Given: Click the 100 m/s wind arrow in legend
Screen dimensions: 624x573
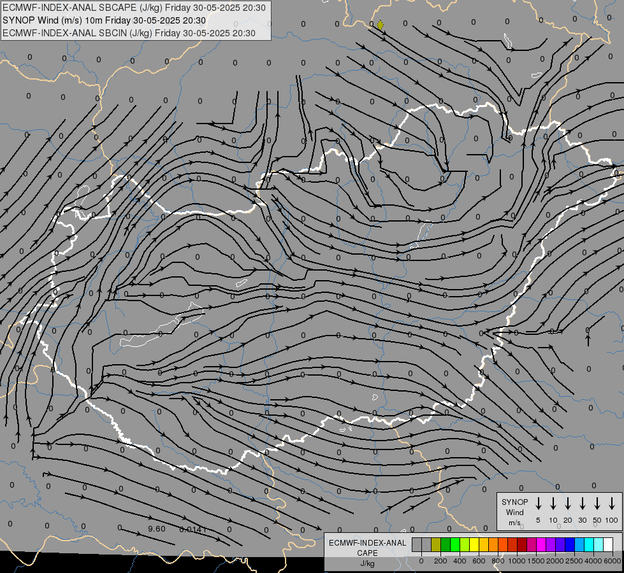Looking at the screenshot, I should point(612,504).
